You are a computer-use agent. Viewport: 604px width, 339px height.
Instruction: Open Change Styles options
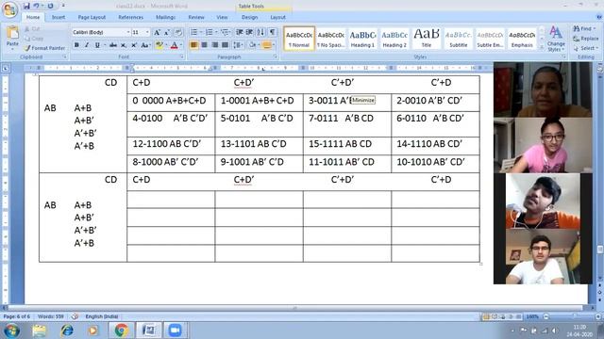pos(556,39)
